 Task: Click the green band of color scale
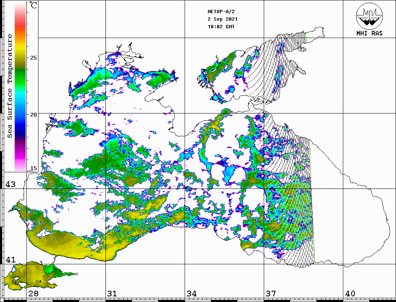(x=20, y=76)
